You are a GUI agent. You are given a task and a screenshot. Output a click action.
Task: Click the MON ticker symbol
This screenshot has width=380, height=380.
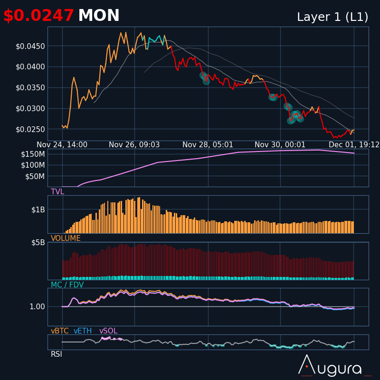[99, 16]
